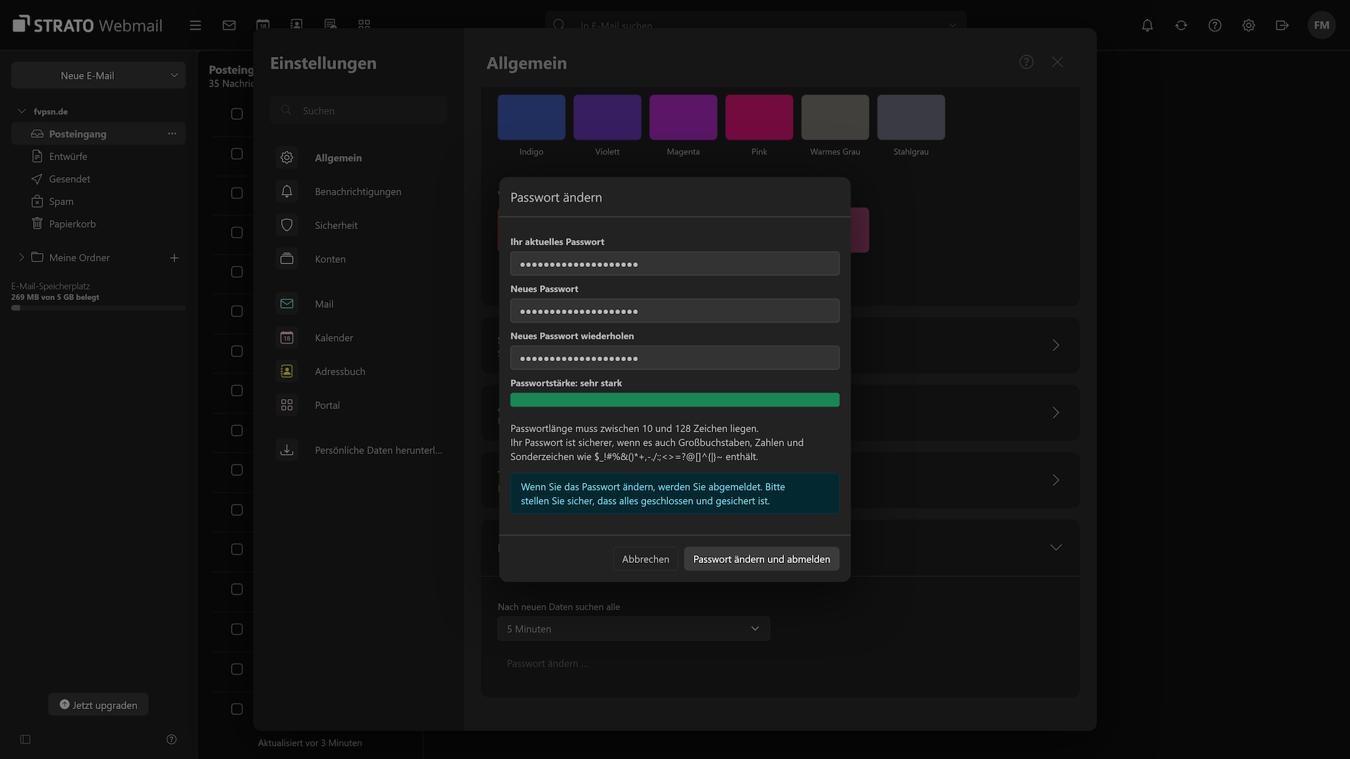Open the hamburger menu in top bar
This screenshot has height=759, width=1350.
(x=195, y=25)
